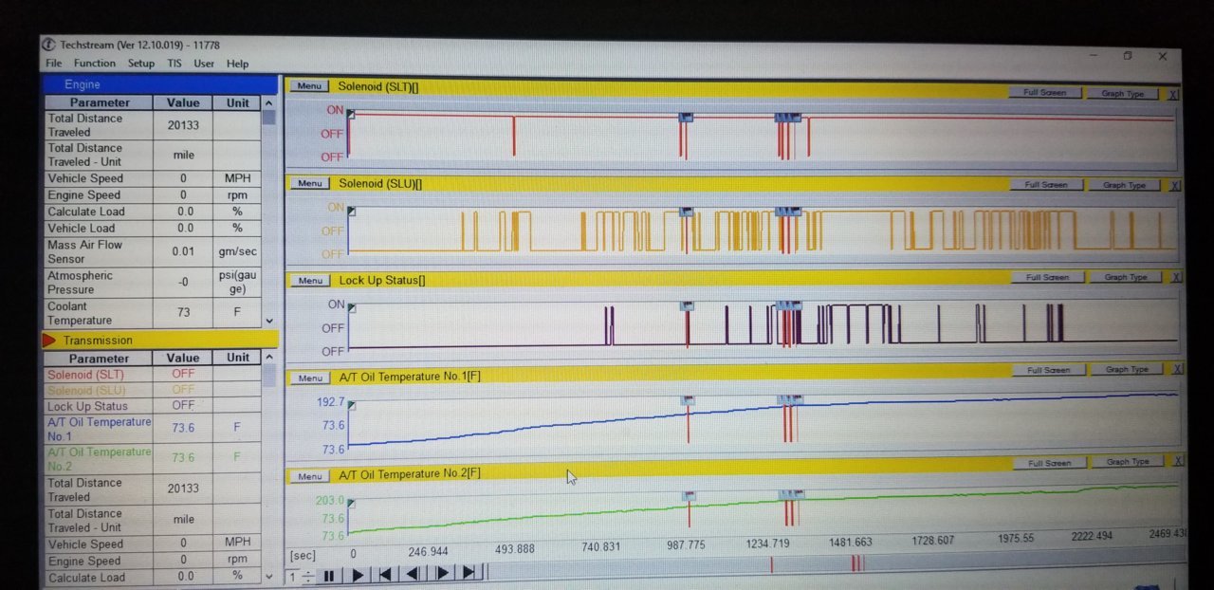Open the User menu
This screenshot has height=590, width=1214.
(204, 64)
